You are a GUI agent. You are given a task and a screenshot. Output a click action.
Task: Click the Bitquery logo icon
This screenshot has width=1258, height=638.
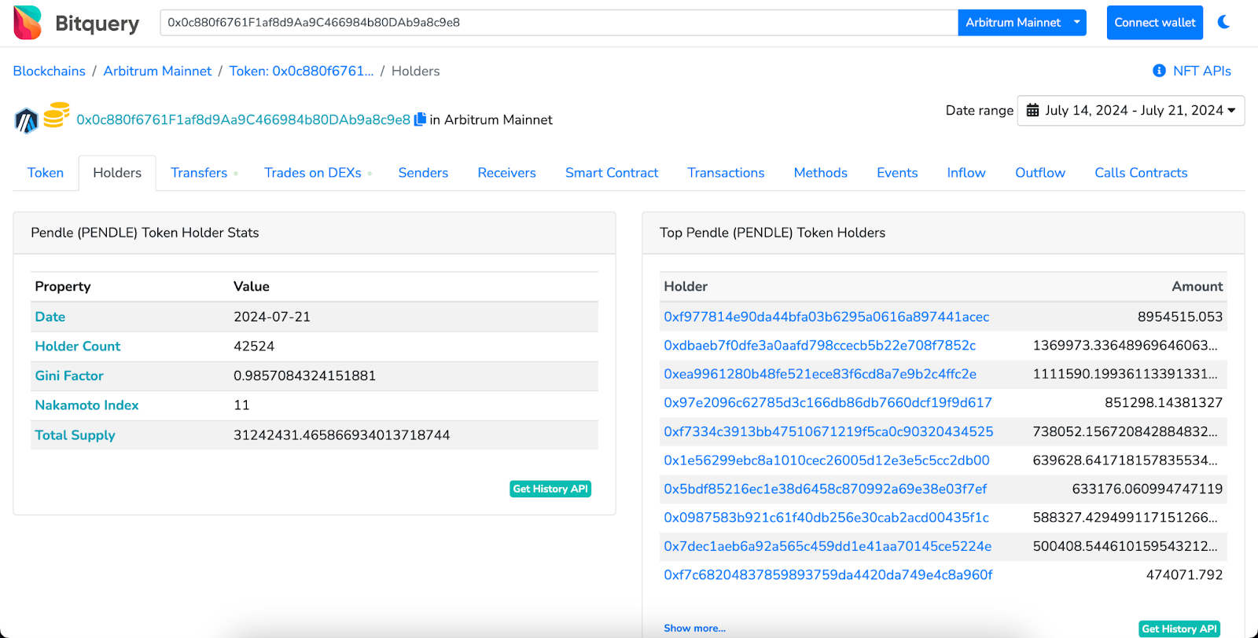click(28, 23)
